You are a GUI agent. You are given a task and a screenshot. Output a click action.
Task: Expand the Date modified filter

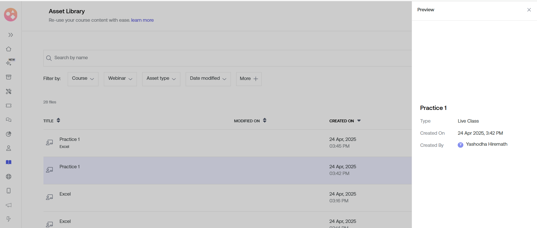[x=208, y=79]
